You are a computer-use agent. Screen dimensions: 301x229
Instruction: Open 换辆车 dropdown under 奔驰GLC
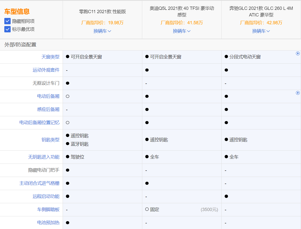click(x=261, y=31)
